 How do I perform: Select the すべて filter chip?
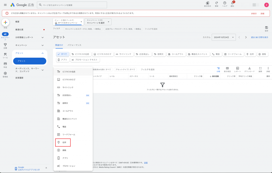[x=63, y=54]
